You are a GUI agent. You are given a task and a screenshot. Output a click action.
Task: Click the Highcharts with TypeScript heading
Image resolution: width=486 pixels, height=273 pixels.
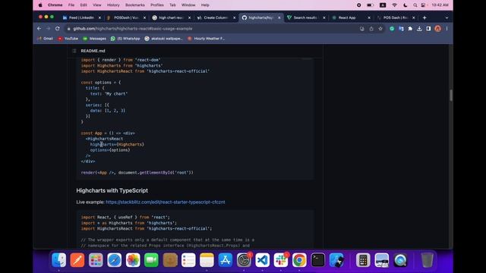(x=112, y=190)
